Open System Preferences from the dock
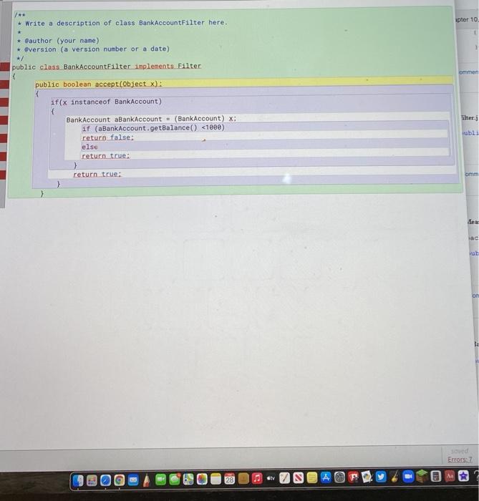 (339, 477)
